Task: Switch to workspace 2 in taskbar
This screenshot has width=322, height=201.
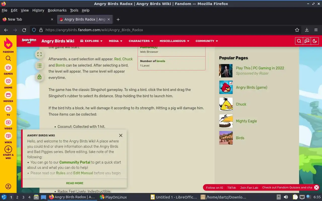Action: (x=17, y=197)
